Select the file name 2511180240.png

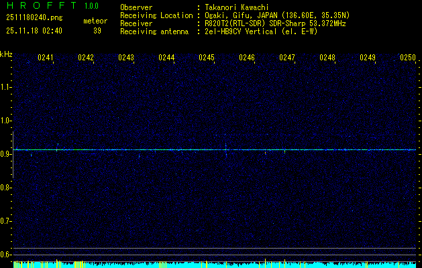pos(34,17)
